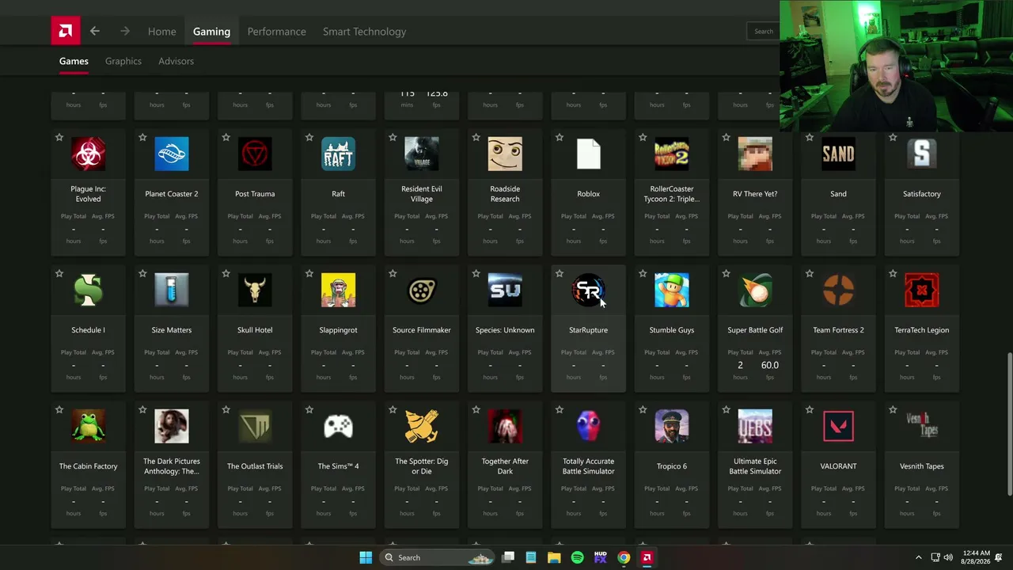Open File Explorer from taskbar
The height and width of the screenshot is (570, 1013).
[554, 557]
